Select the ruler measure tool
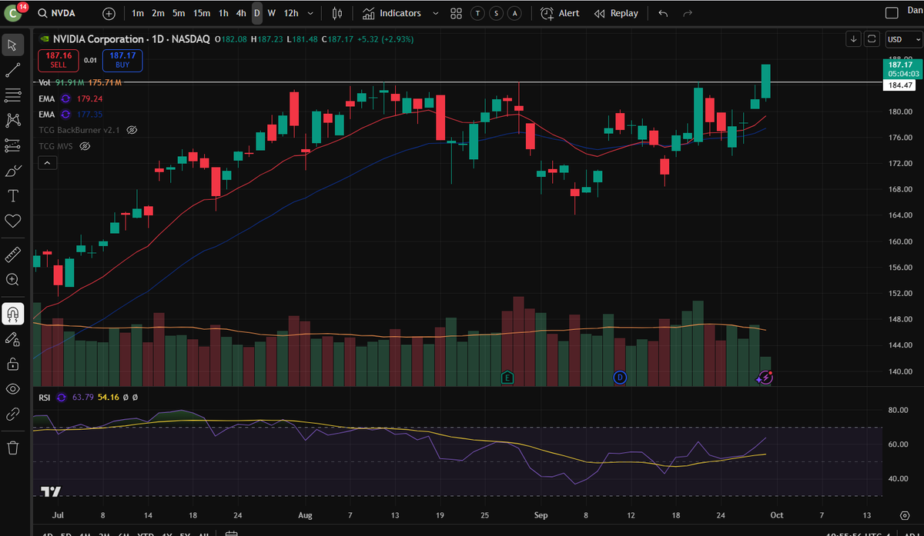This screenshot has height=536, width=924. click(12, 255)
